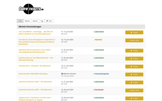Show Mehr Infos for the Rosengarten event
Viewport: 162px width, 101px height.
click(x=134, y=40)
